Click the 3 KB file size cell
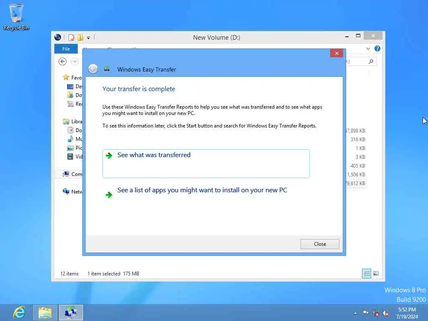Screen dimensions: 428x321 [x=360, y=157]
